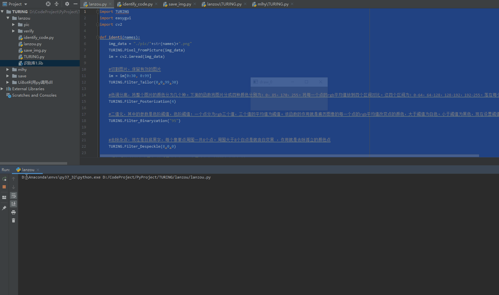Stop the running process
Image resolution: width=499 pixels, height=295 pixels.
pyautogui.click(x=4, y=187)
